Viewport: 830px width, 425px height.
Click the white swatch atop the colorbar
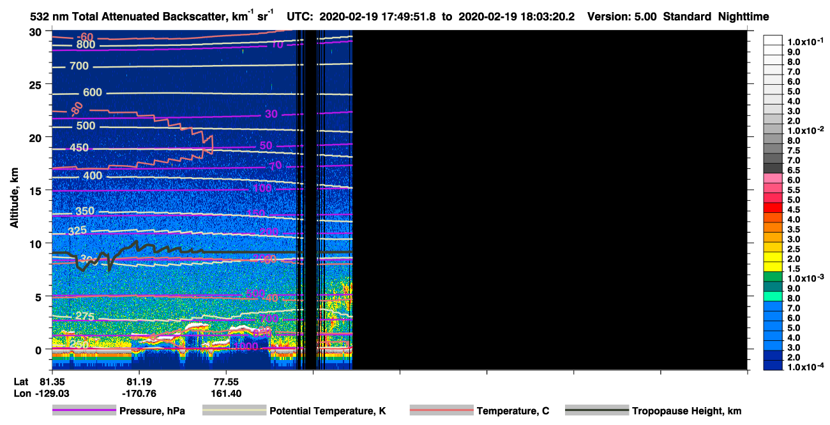(773, 40)
